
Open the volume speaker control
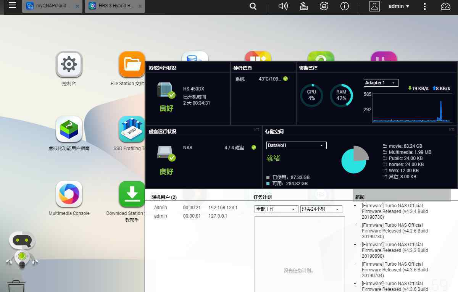click(283, 6)
